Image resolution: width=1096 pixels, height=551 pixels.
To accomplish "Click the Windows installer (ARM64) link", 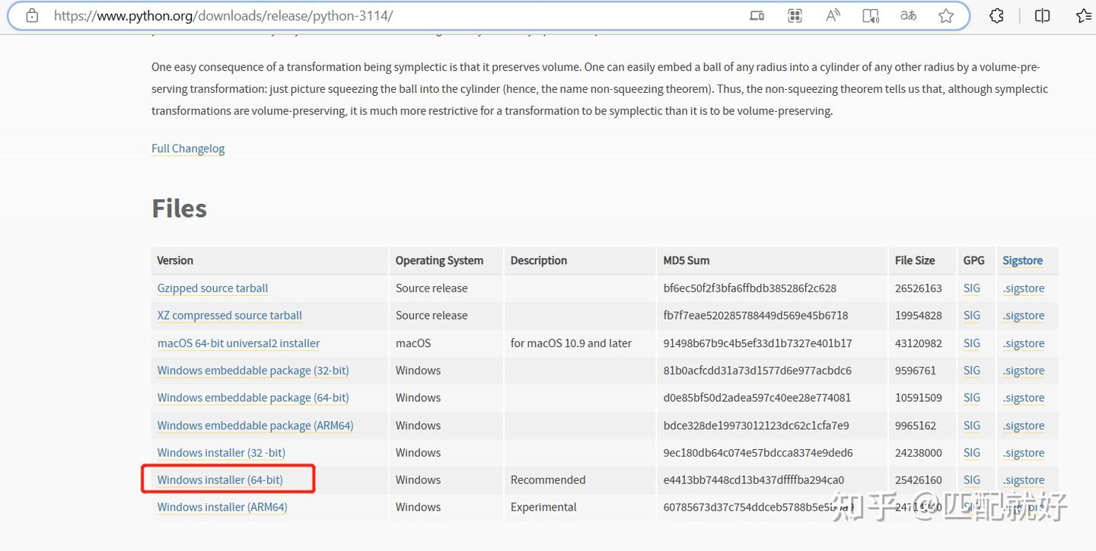I will point(222,508).
